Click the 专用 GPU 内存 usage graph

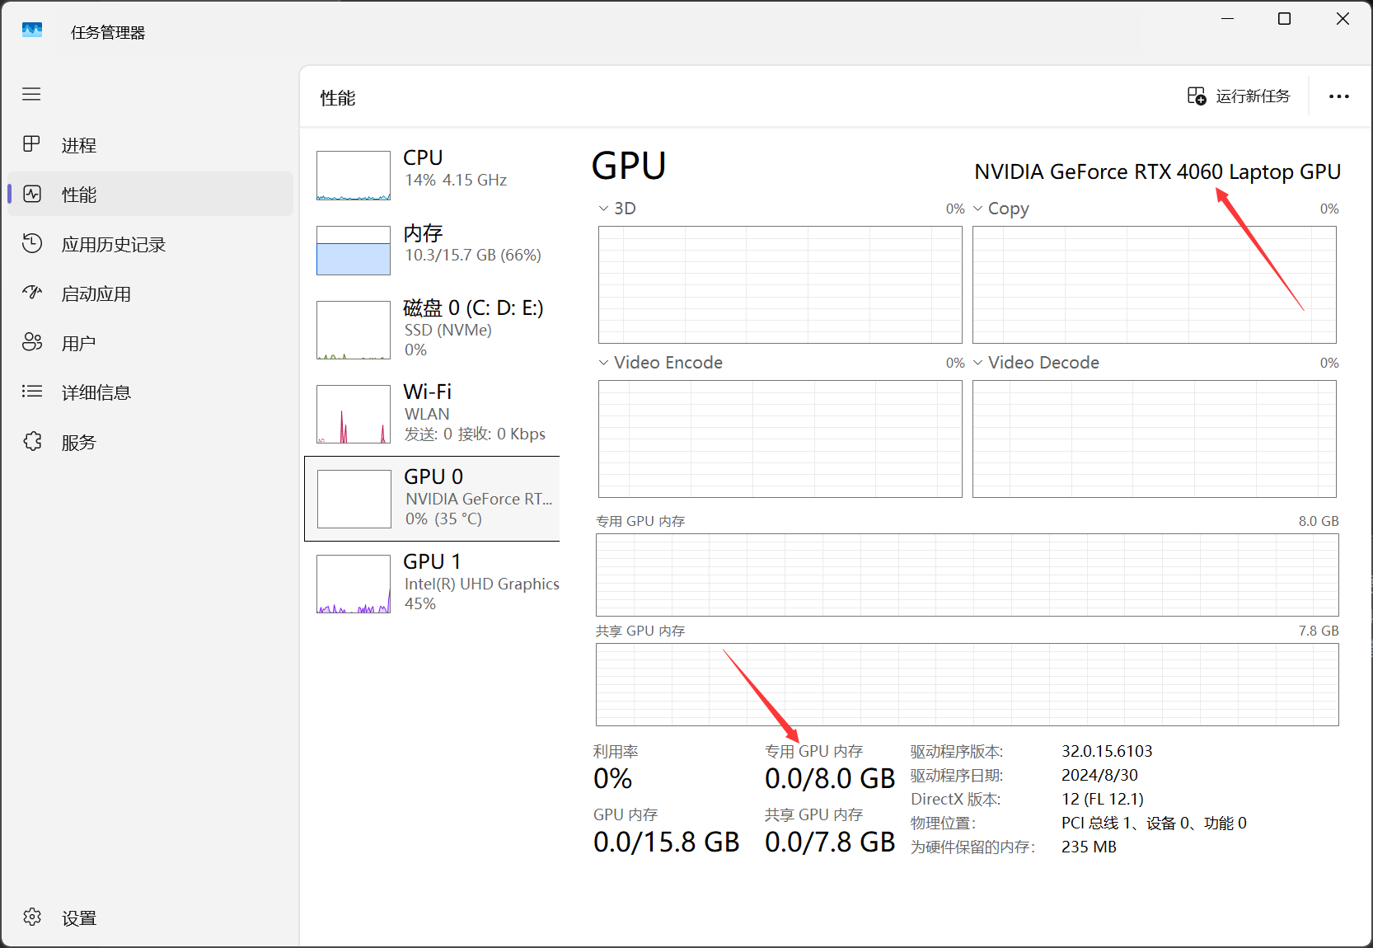point(967,575)
